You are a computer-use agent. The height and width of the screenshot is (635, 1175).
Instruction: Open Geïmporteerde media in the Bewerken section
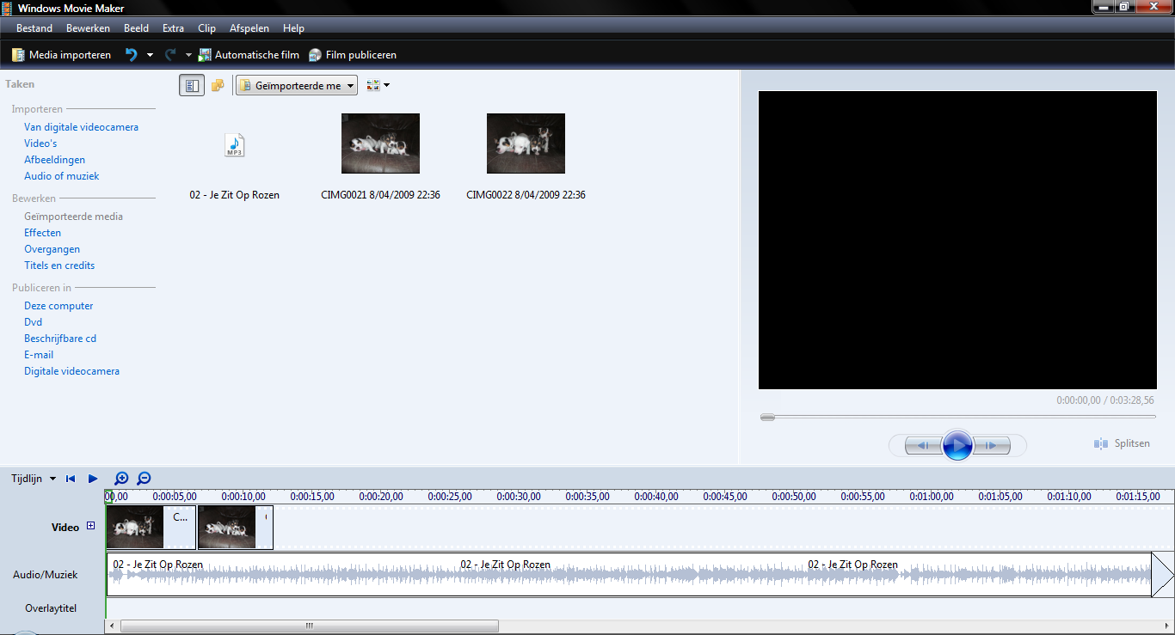tap(73, 217)
